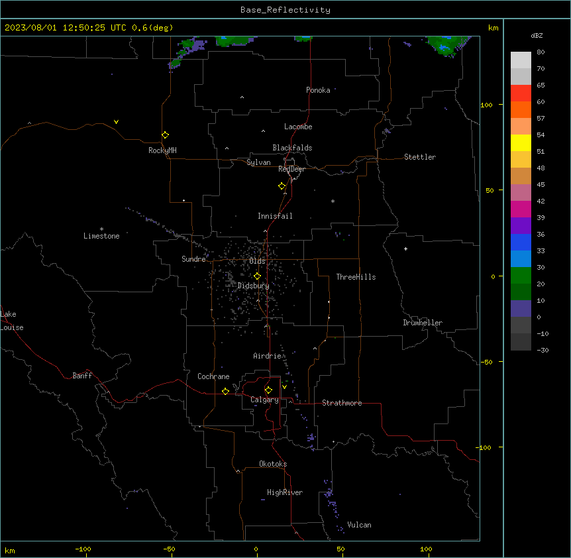
Task: Click the 2023/08/01 12:50:25 UTC timestamp
Action: 66,28
